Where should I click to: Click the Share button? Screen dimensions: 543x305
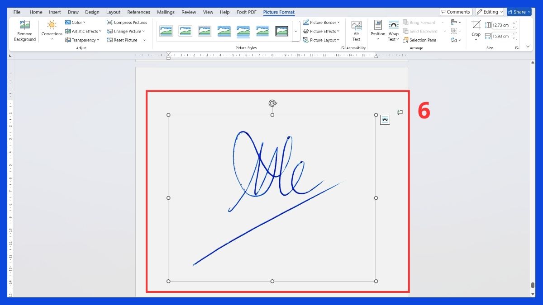519,12
